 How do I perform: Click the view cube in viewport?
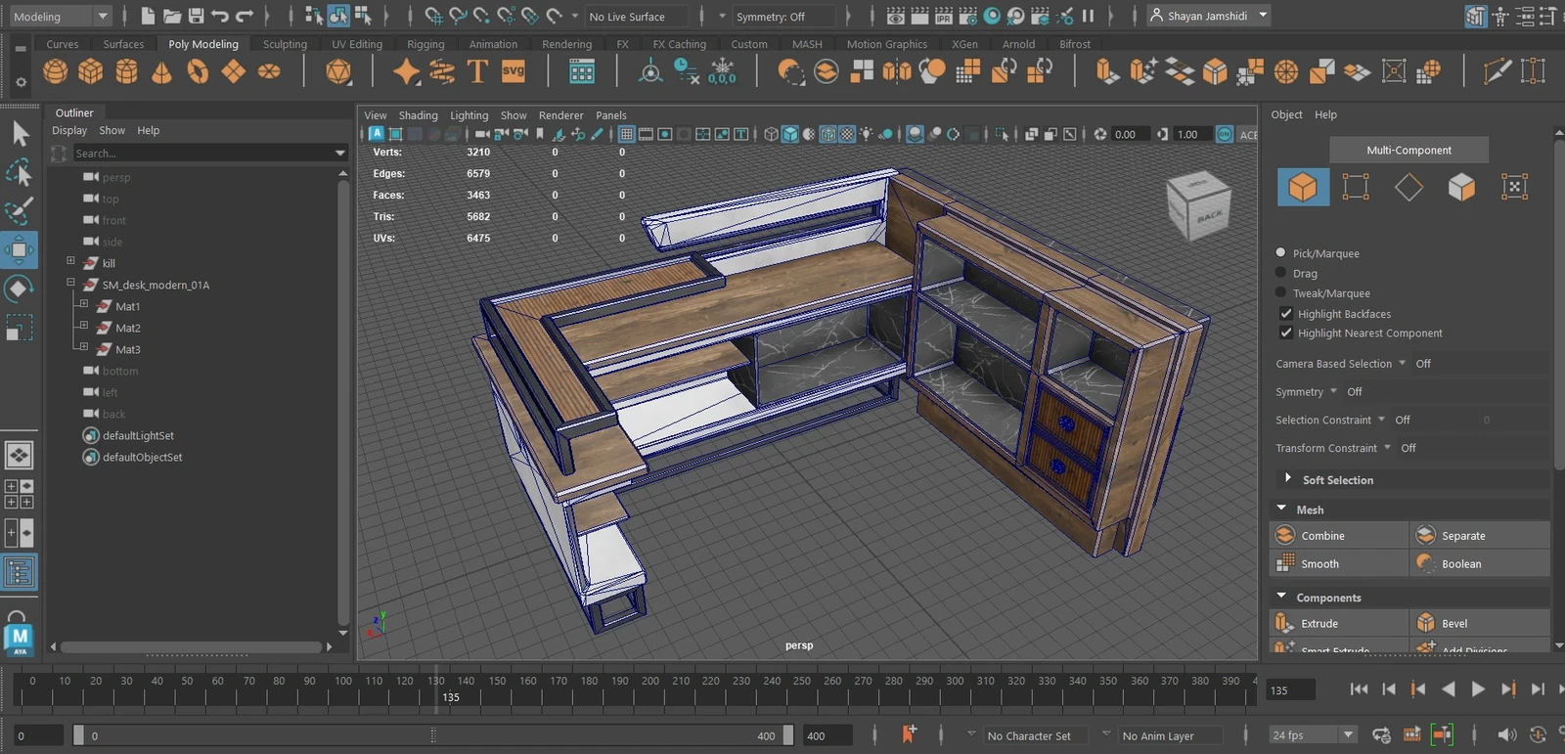[1198, 203]
